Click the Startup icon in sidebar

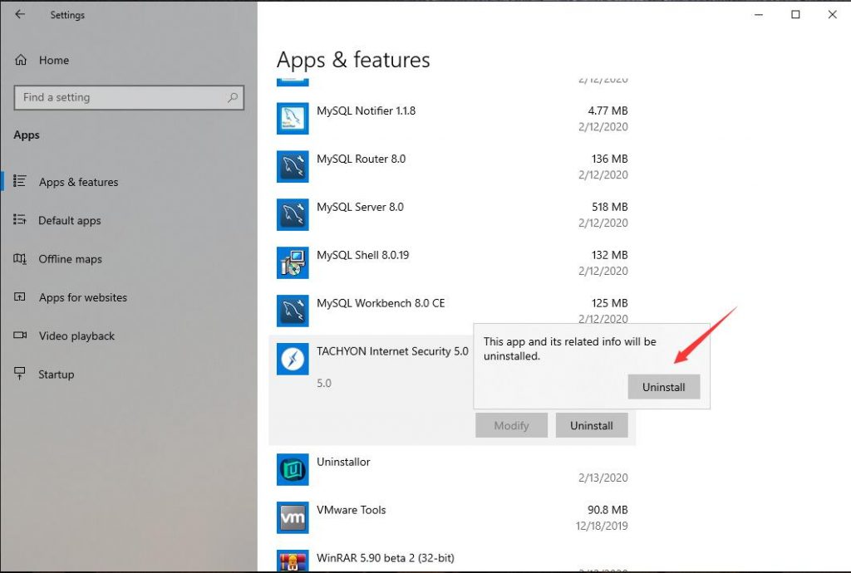tap(20, 374)
